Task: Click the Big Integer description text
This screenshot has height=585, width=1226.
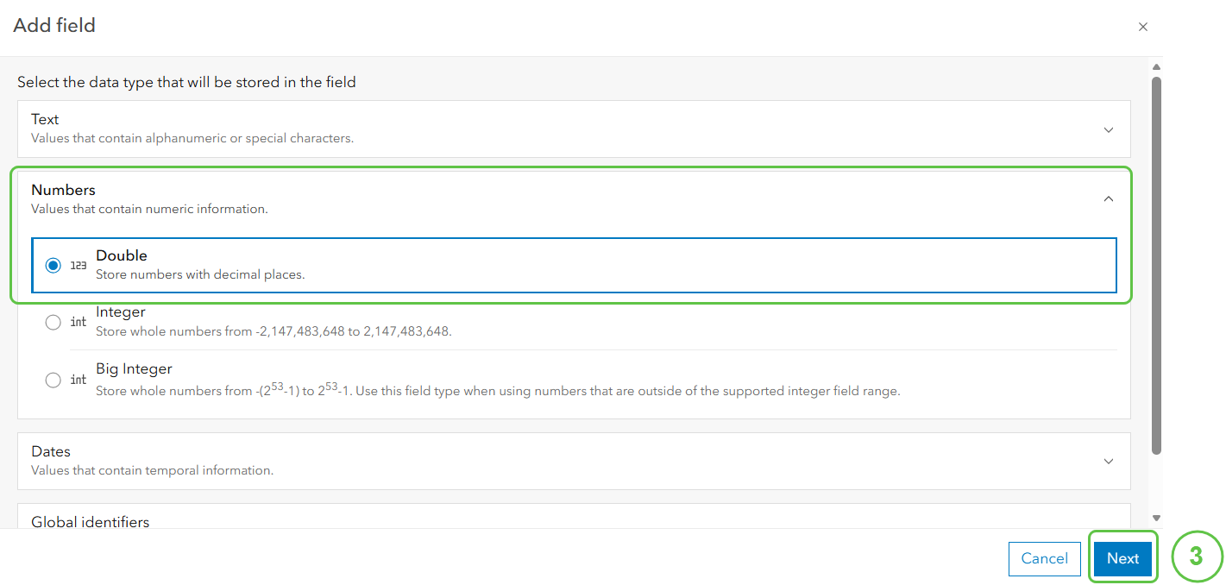Action: coord(498,390)
